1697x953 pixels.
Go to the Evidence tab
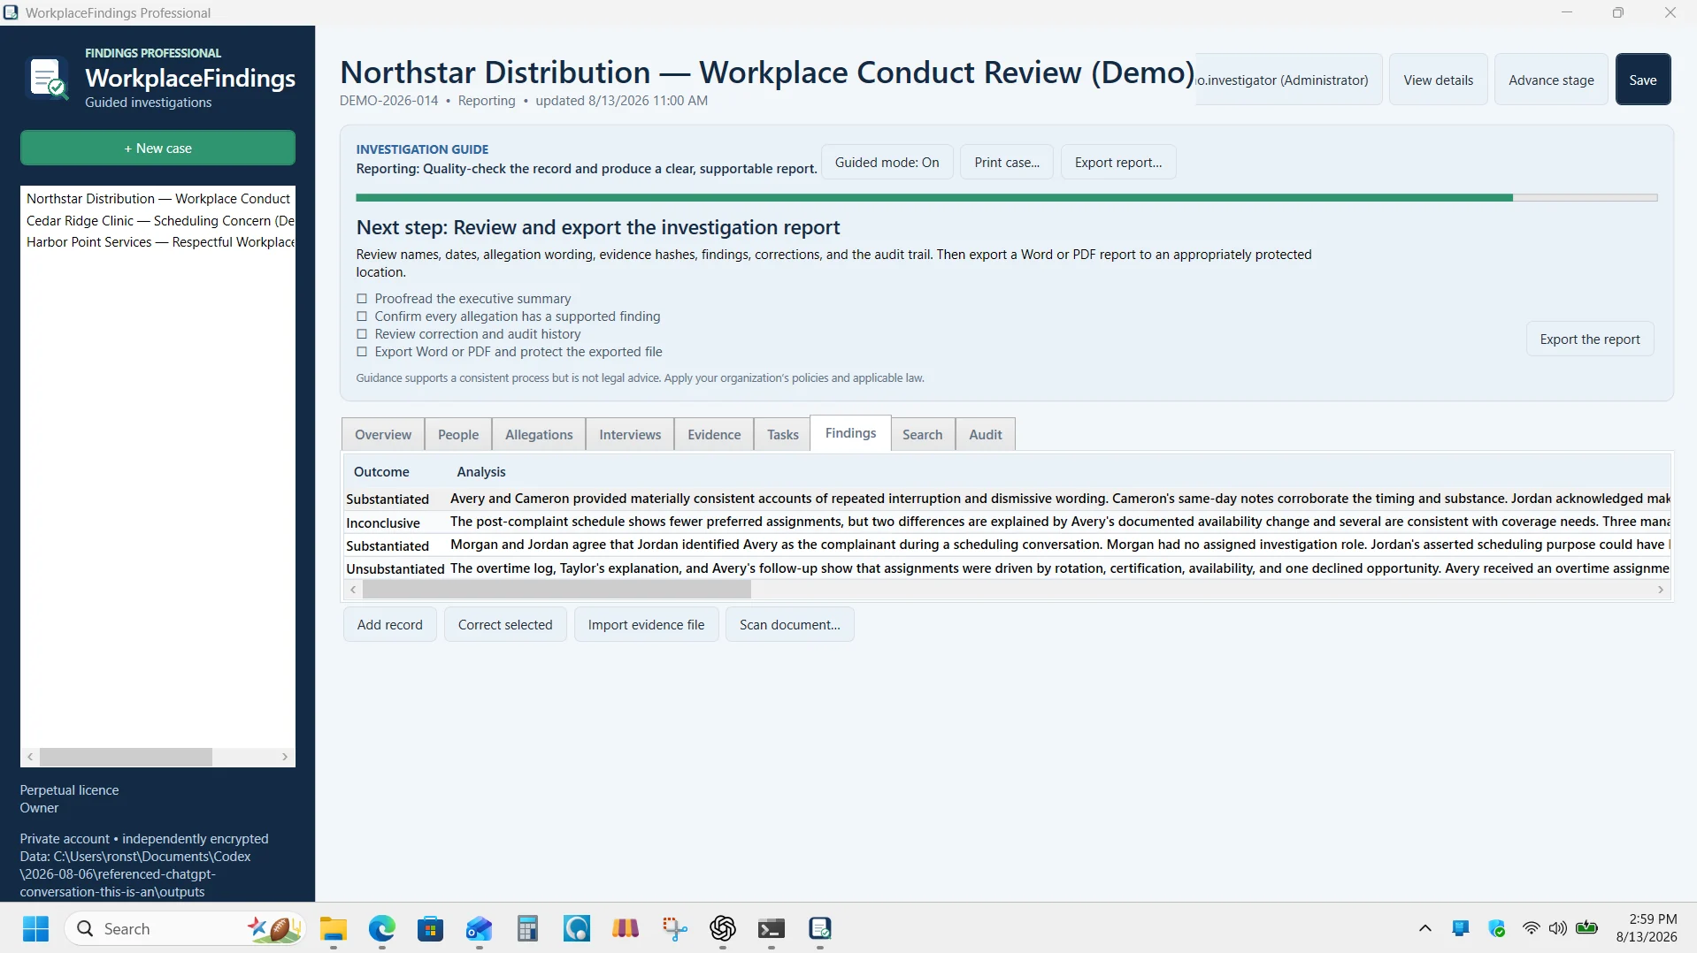714,435
